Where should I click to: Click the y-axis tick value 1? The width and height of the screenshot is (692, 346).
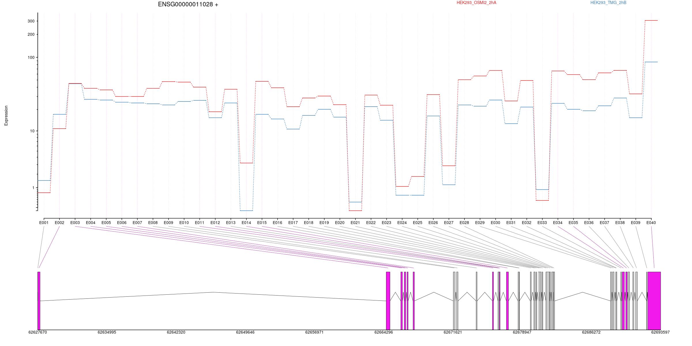(x=33, y=188)
